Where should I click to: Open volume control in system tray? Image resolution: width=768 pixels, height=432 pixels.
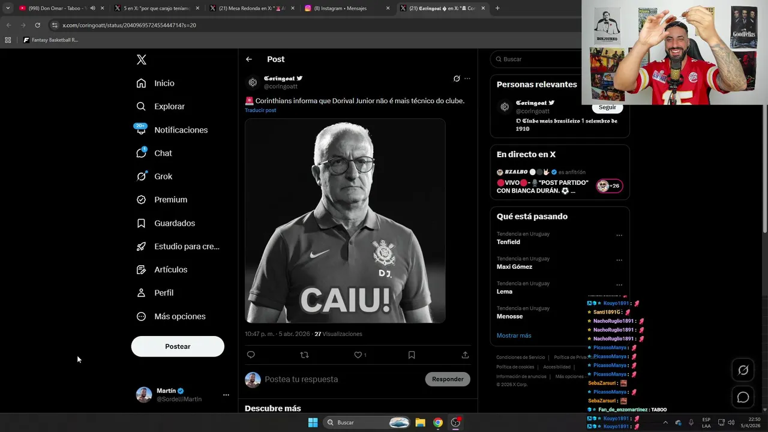click(731, 422)
